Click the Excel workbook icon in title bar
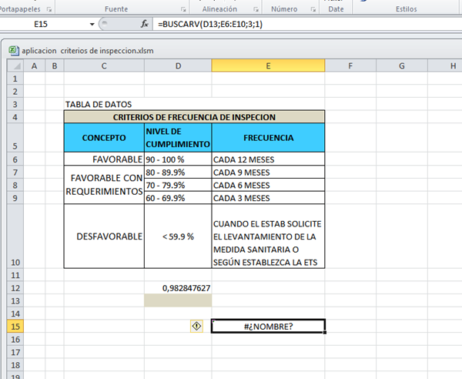 tap(13, 49)
